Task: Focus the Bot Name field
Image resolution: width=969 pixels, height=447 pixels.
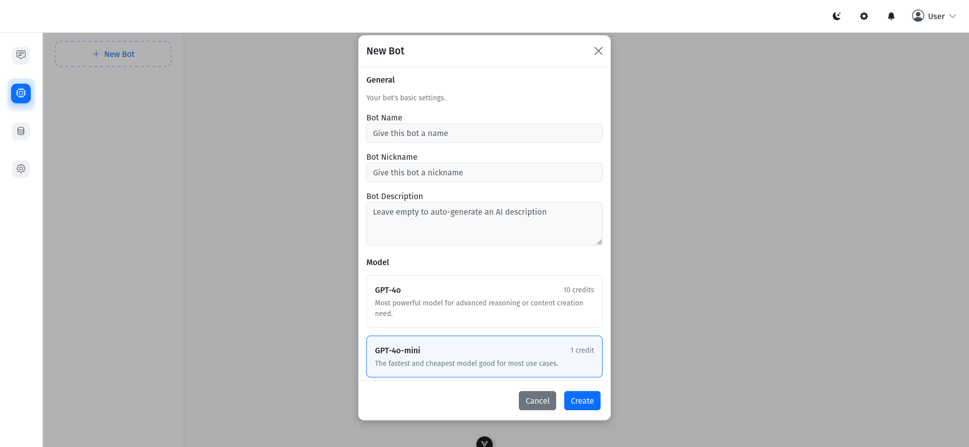Action: [x=484, y=133]
